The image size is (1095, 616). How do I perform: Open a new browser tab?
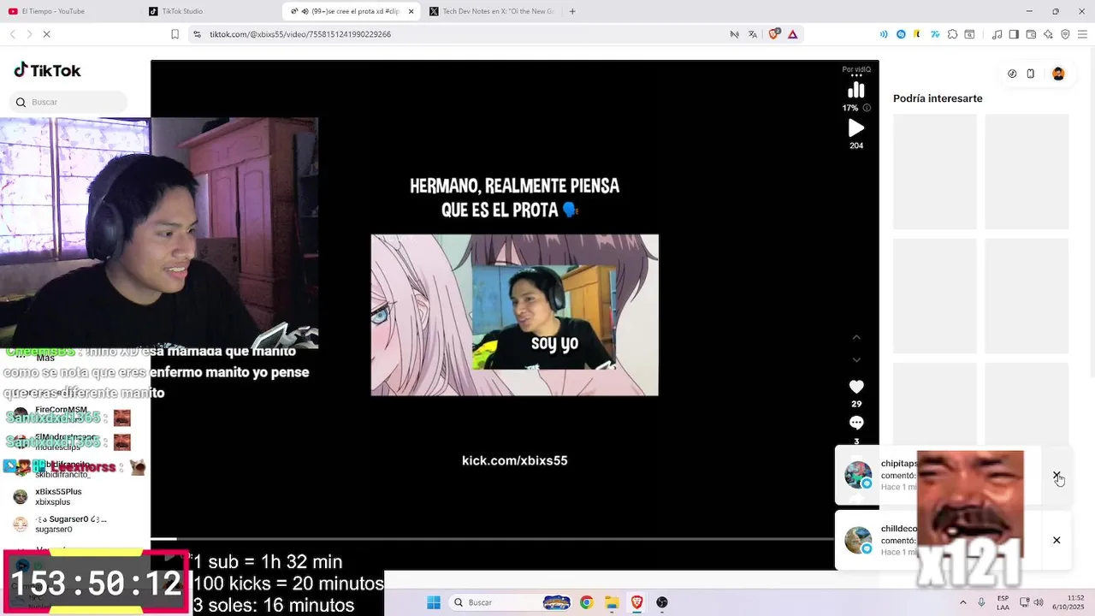click(x=572, y=11)
